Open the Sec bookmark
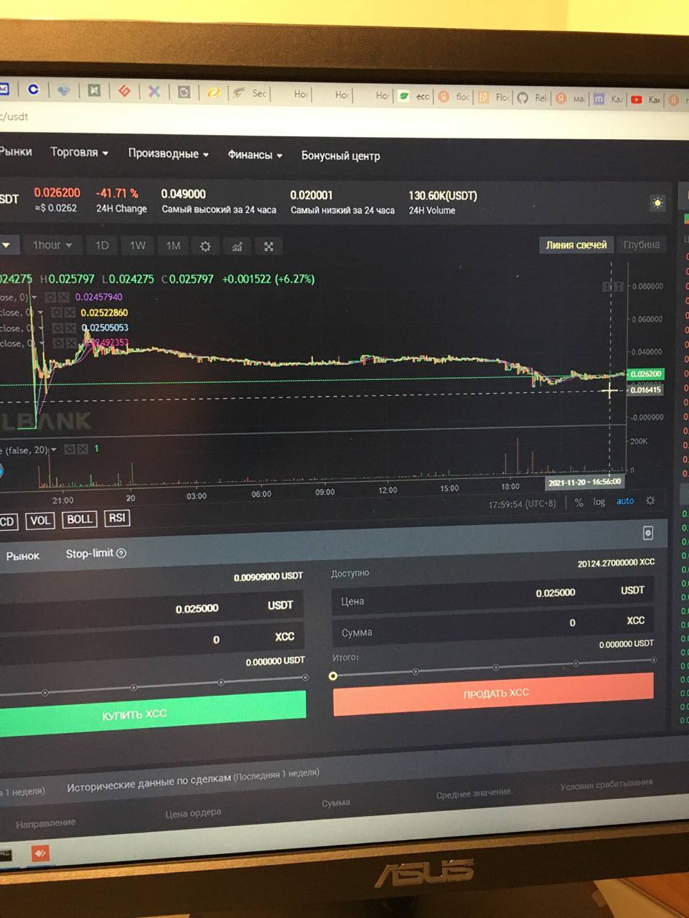The image size is (689, 918). pyautogui.click(x=249, y=93)
